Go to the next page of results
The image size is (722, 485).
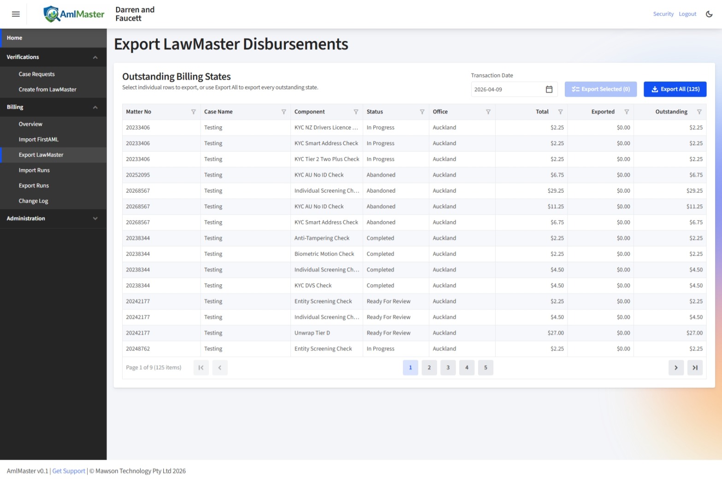click(676, 368)
